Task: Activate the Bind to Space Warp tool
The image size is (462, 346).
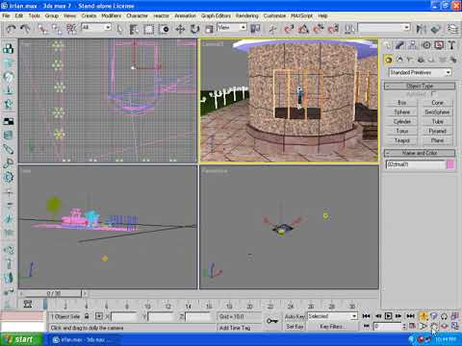Action: 71,29
